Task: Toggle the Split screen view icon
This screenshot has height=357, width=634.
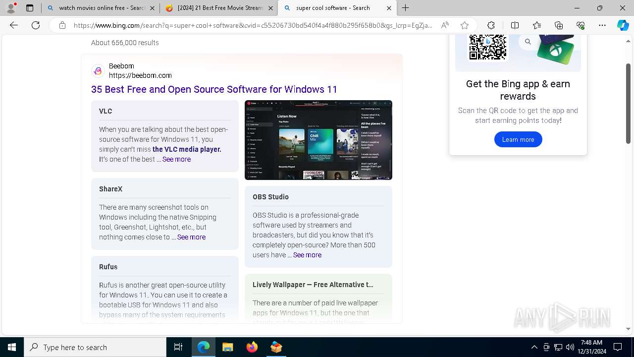Action: [x=515, y=25]
